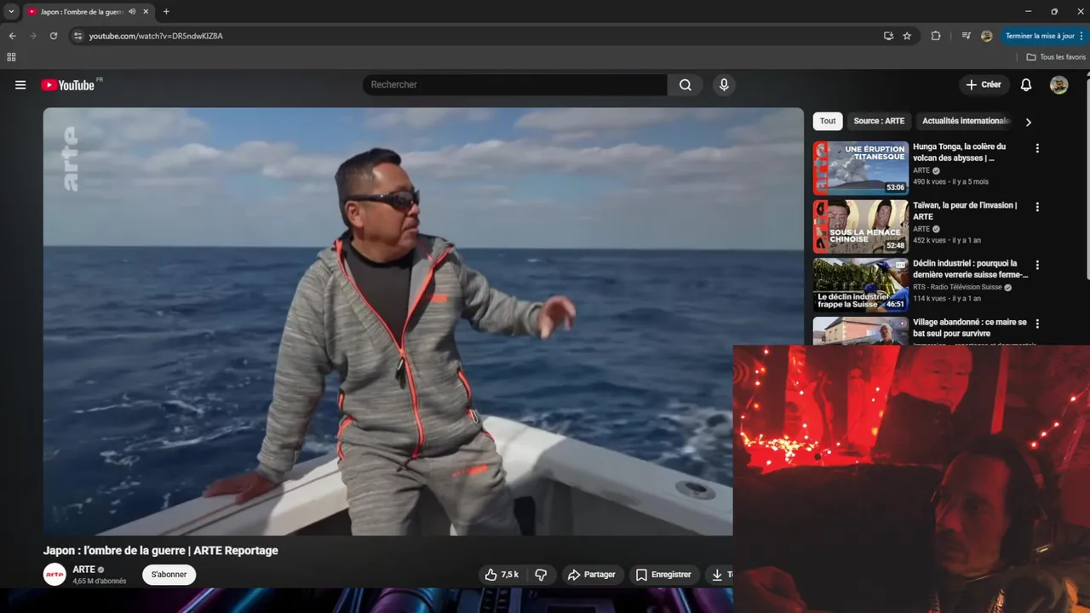Open the Tous les favoris folder
Screen dimensions: 1090x613
[1056, 57]
